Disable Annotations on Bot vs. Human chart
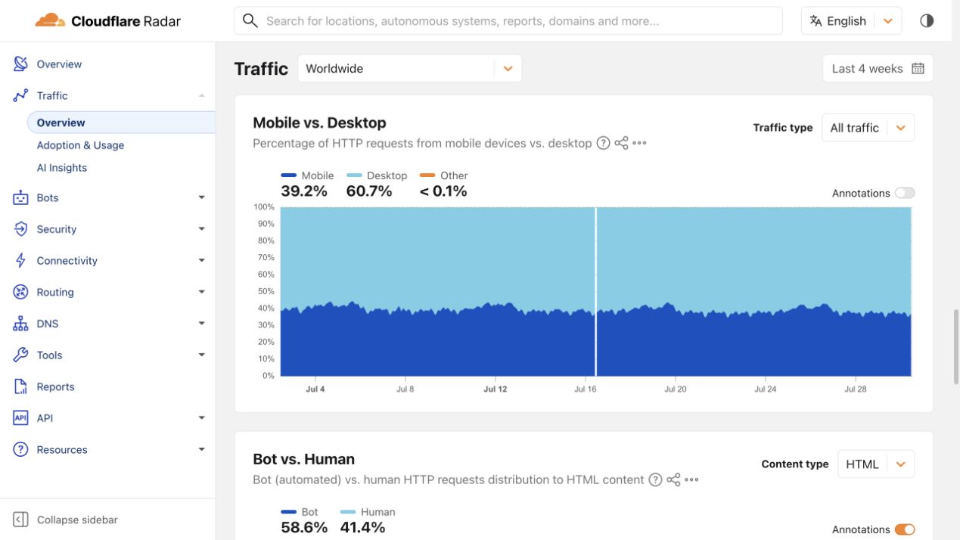 (905, 529)
